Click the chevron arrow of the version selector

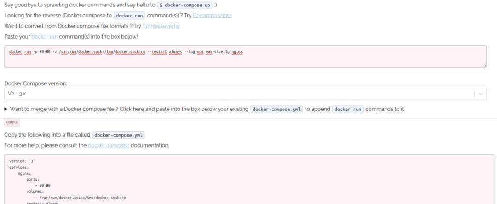tap(480, 94)
